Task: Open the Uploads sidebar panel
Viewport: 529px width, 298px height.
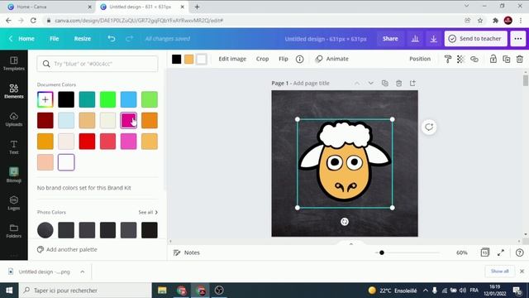Action: coord(14,119)
